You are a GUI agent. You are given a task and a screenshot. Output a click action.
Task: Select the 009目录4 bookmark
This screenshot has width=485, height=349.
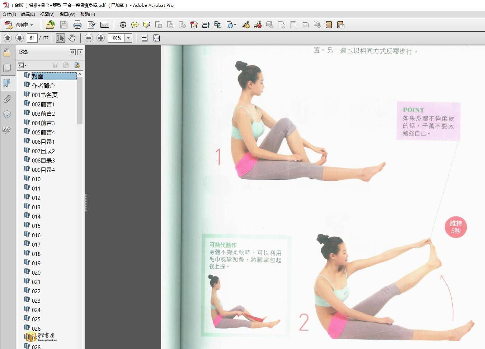click(x=43, y=170)
